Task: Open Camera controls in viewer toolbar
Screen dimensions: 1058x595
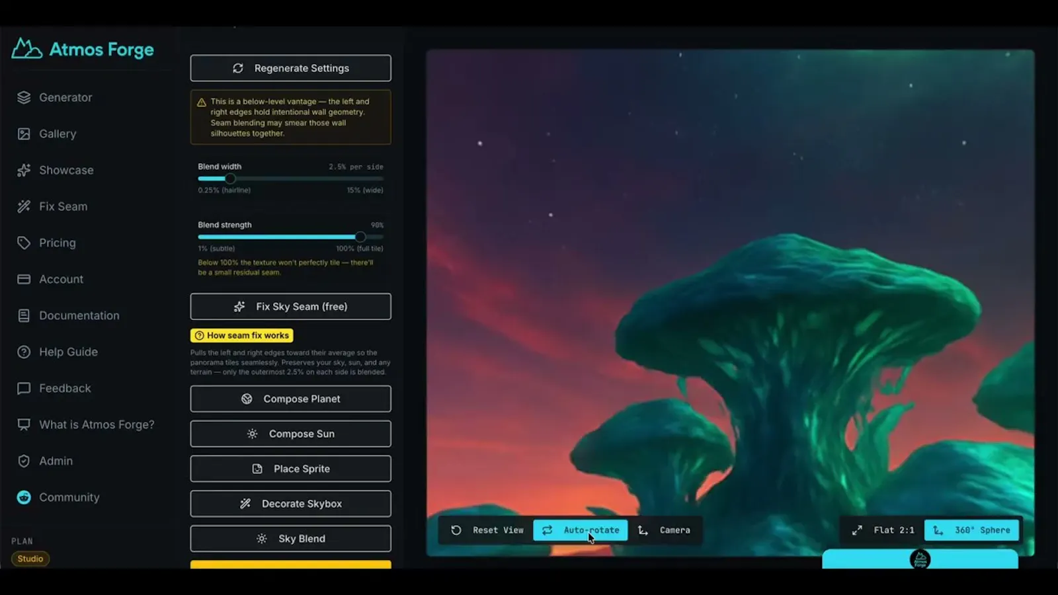Action: [664, 530]
